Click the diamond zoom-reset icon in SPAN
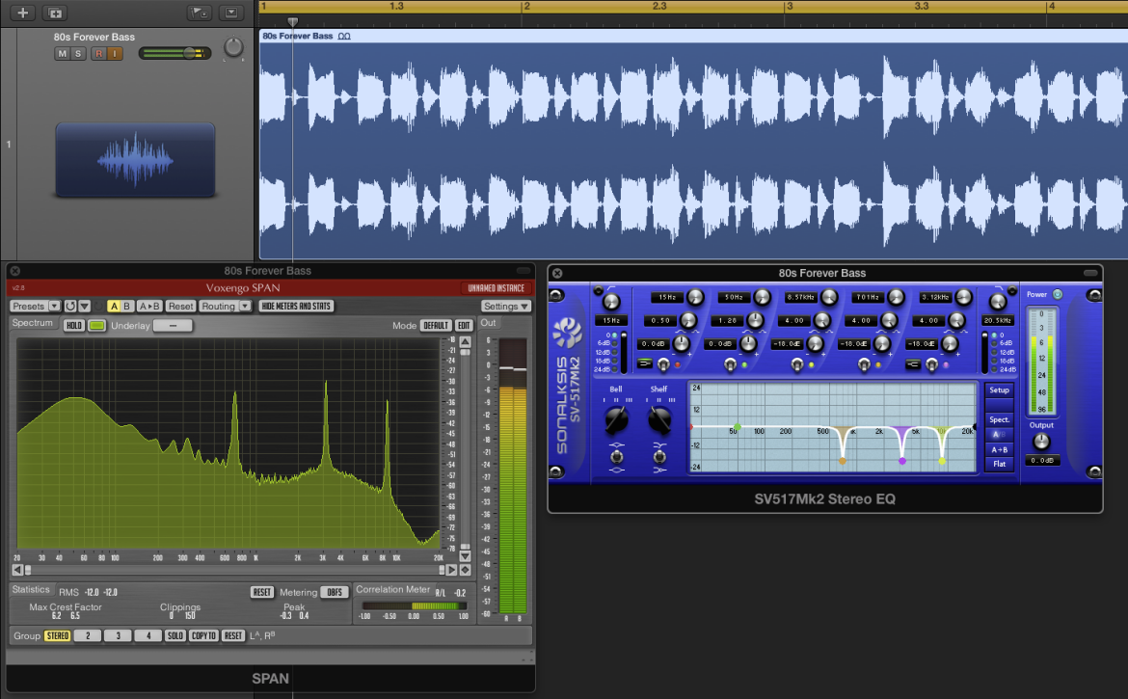The height and width of the screenshot is (699, 1128). coord(466,570)
